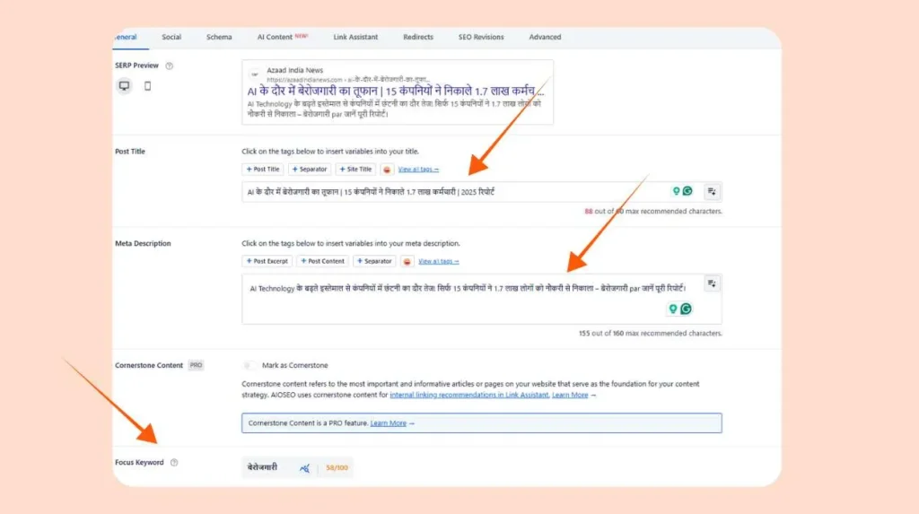Image resolution: width=919 pixels, height=514 pixels.
Task: Click the emoji picker in Post Title tags
Action: click(x=387, y=170)
